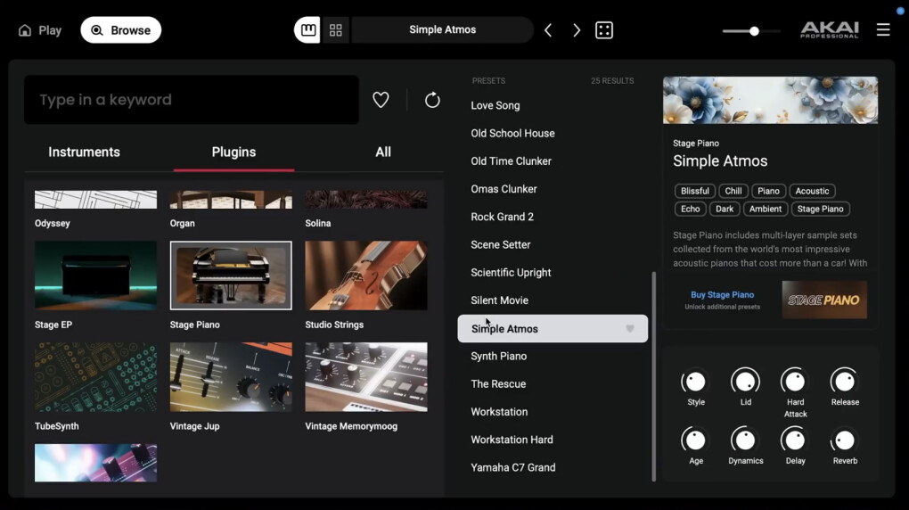Click the Play home icon
The image size is (909, 510).
[25, 30]
